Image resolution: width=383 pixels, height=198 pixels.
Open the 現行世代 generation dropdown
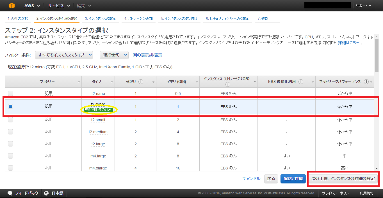coord(114,55)
